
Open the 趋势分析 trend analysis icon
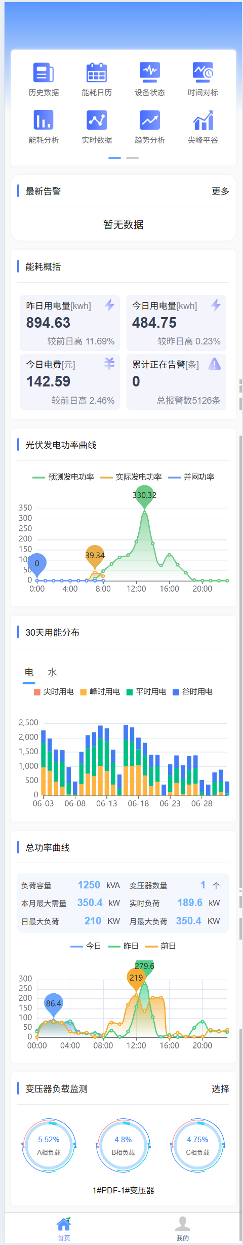[150, 120]
